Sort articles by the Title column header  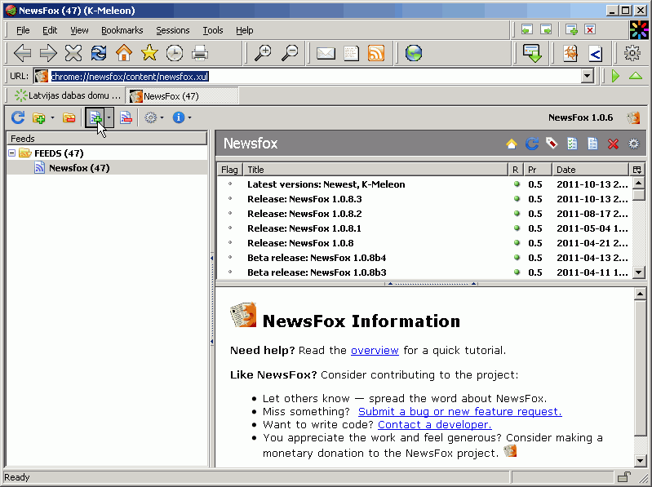(375, 170)
